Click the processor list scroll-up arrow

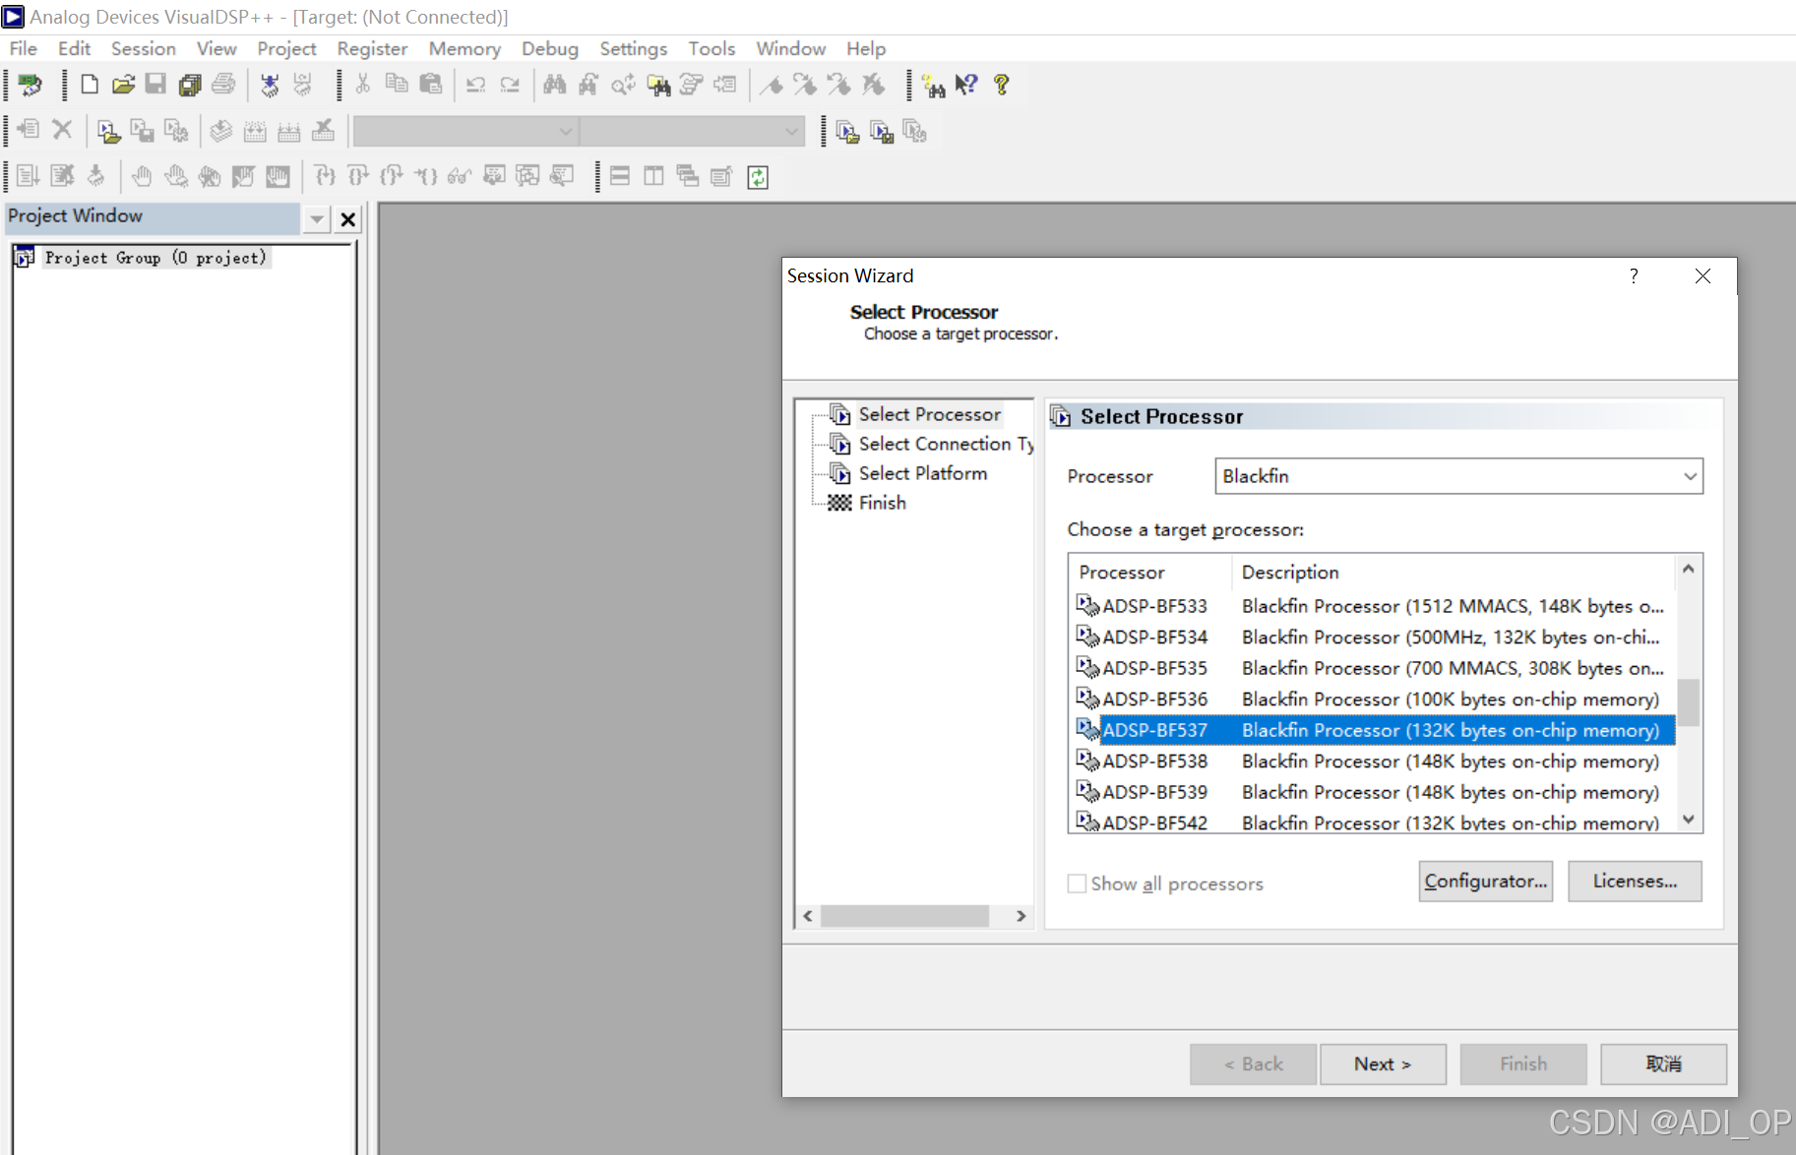(1689, 569)
